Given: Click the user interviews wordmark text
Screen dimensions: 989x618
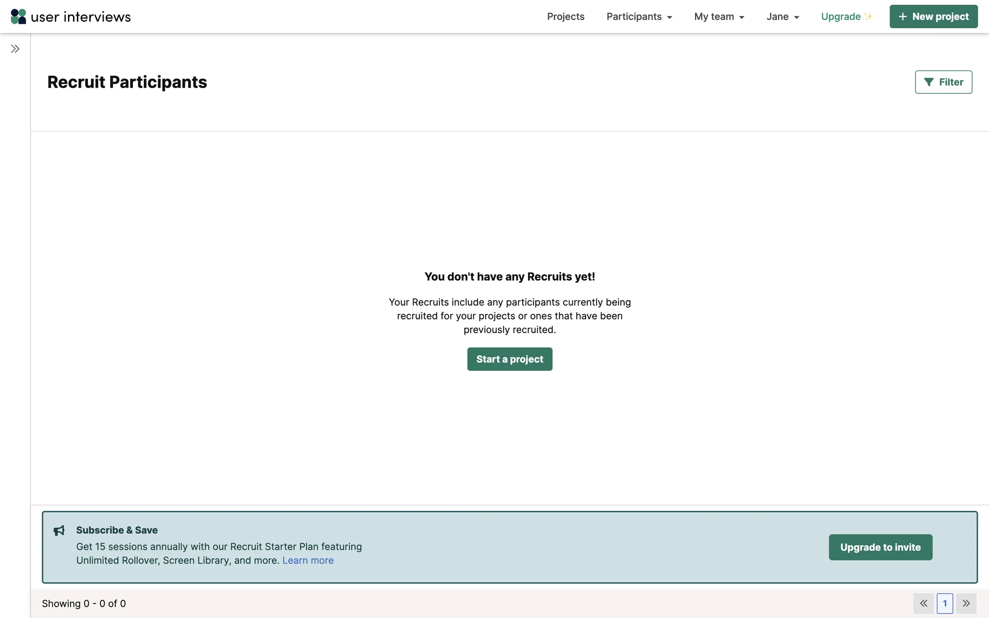Looking at the screenshot, I should pyautogui.click(x=81, y=17).
